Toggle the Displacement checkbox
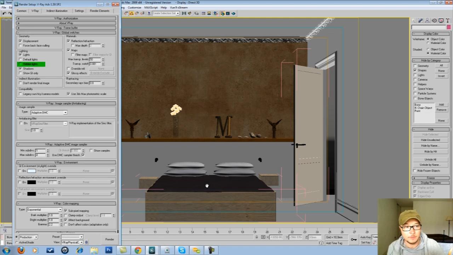 click(x=20, y=41)
